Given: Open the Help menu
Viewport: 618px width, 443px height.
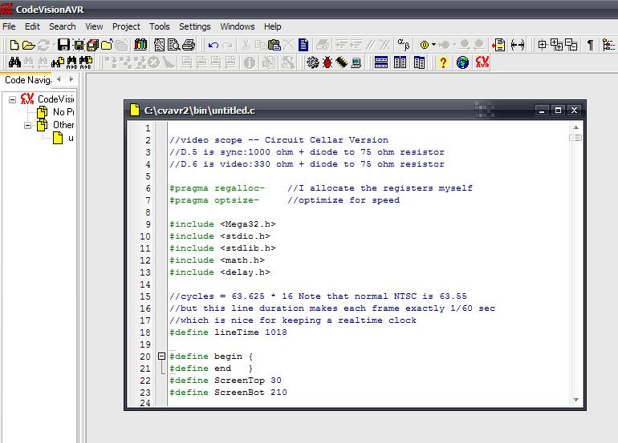Looking at the screenshot, I should 272,26.
